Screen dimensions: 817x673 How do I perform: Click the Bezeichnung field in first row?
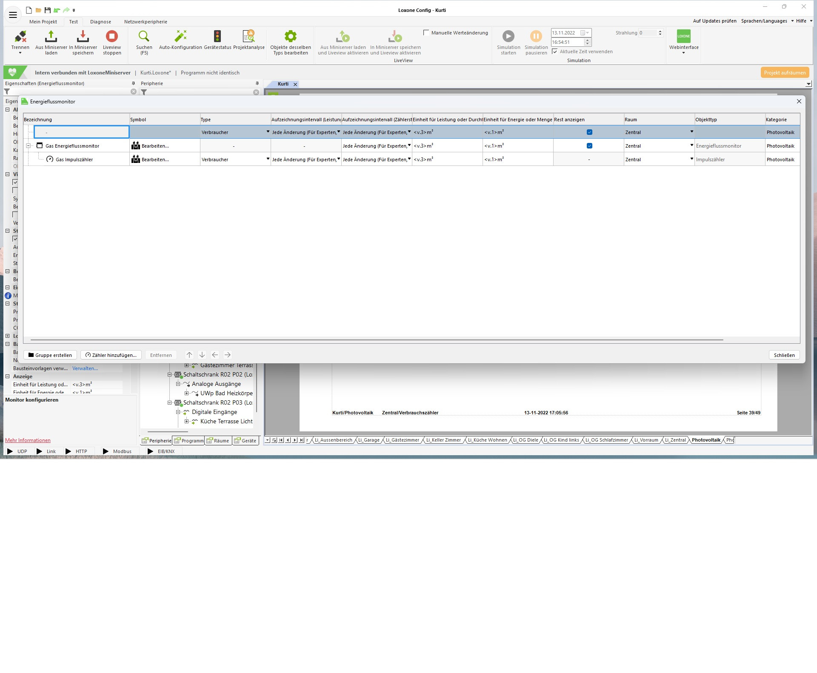[x=81, y=132]
